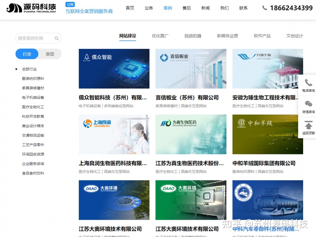Open the 案例 nav item
Viewport: 316px width, 237px height.
click(168, 8)
